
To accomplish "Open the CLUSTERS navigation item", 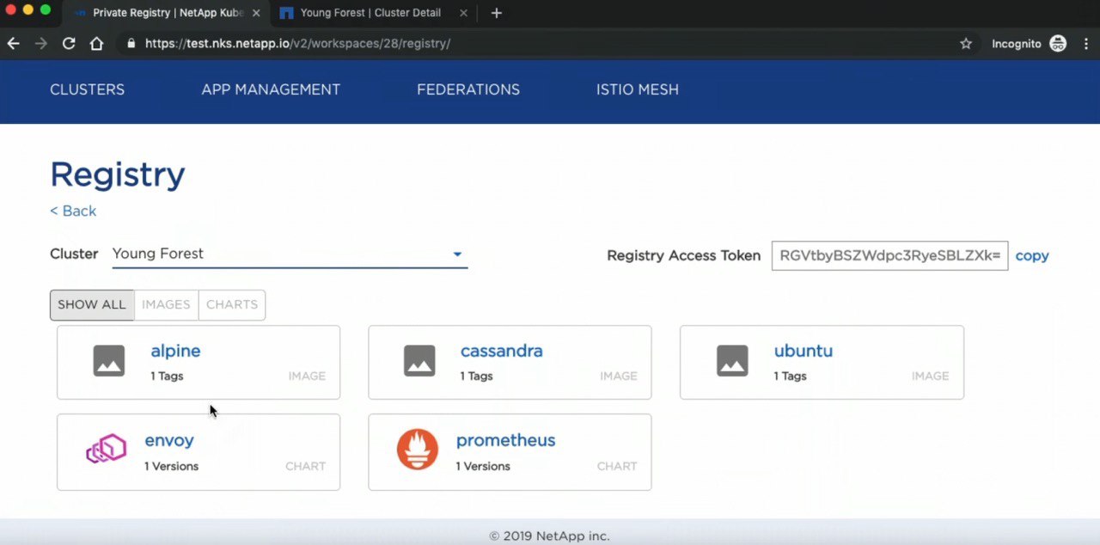I will (x=87, y=89).
